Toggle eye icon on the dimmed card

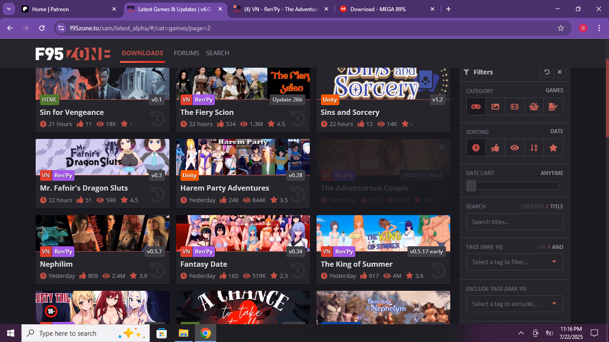(x=441, y=147)
